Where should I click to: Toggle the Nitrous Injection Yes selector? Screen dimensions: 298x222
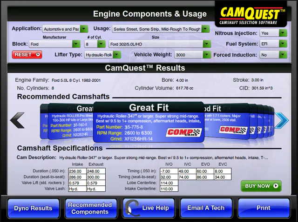click(273, 33)
